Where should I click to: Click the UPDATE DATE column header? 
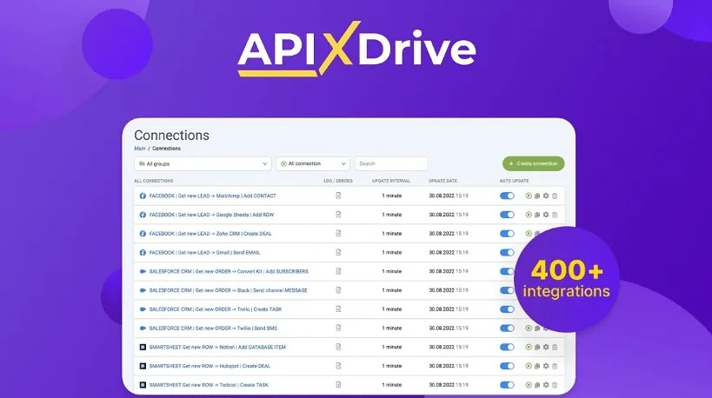(443, 181)
